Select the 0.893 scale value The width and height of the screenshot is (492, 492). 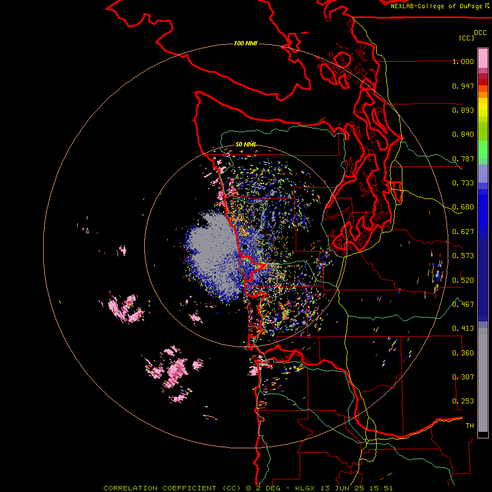click(463, 110)
